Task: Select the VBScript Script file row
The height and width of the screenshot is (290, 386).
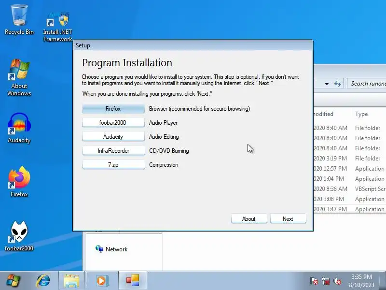Action: point(349,188)
